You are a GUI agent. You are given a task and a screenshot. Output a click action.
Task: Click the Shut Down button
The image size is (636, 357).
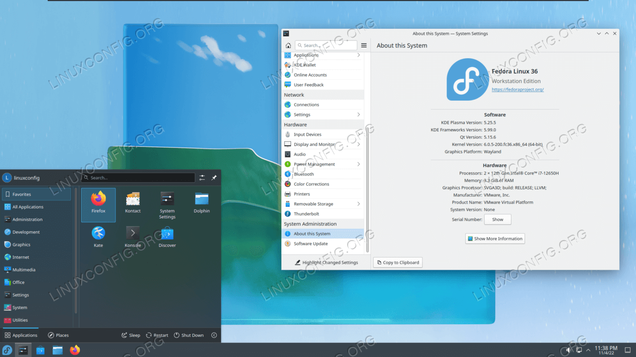click(189, 335)
